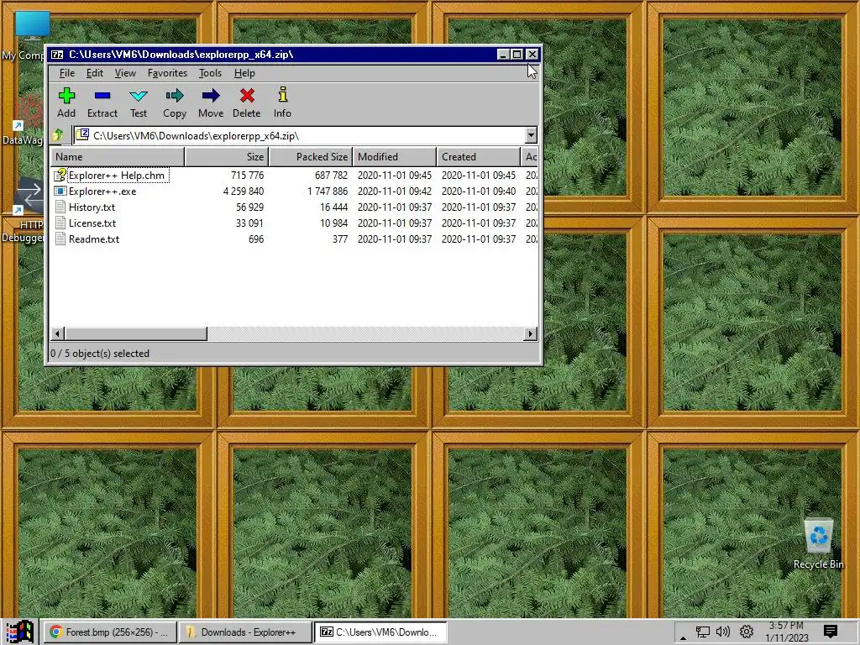Open the notification center icon
860x645 pixels.
(831, 632)
